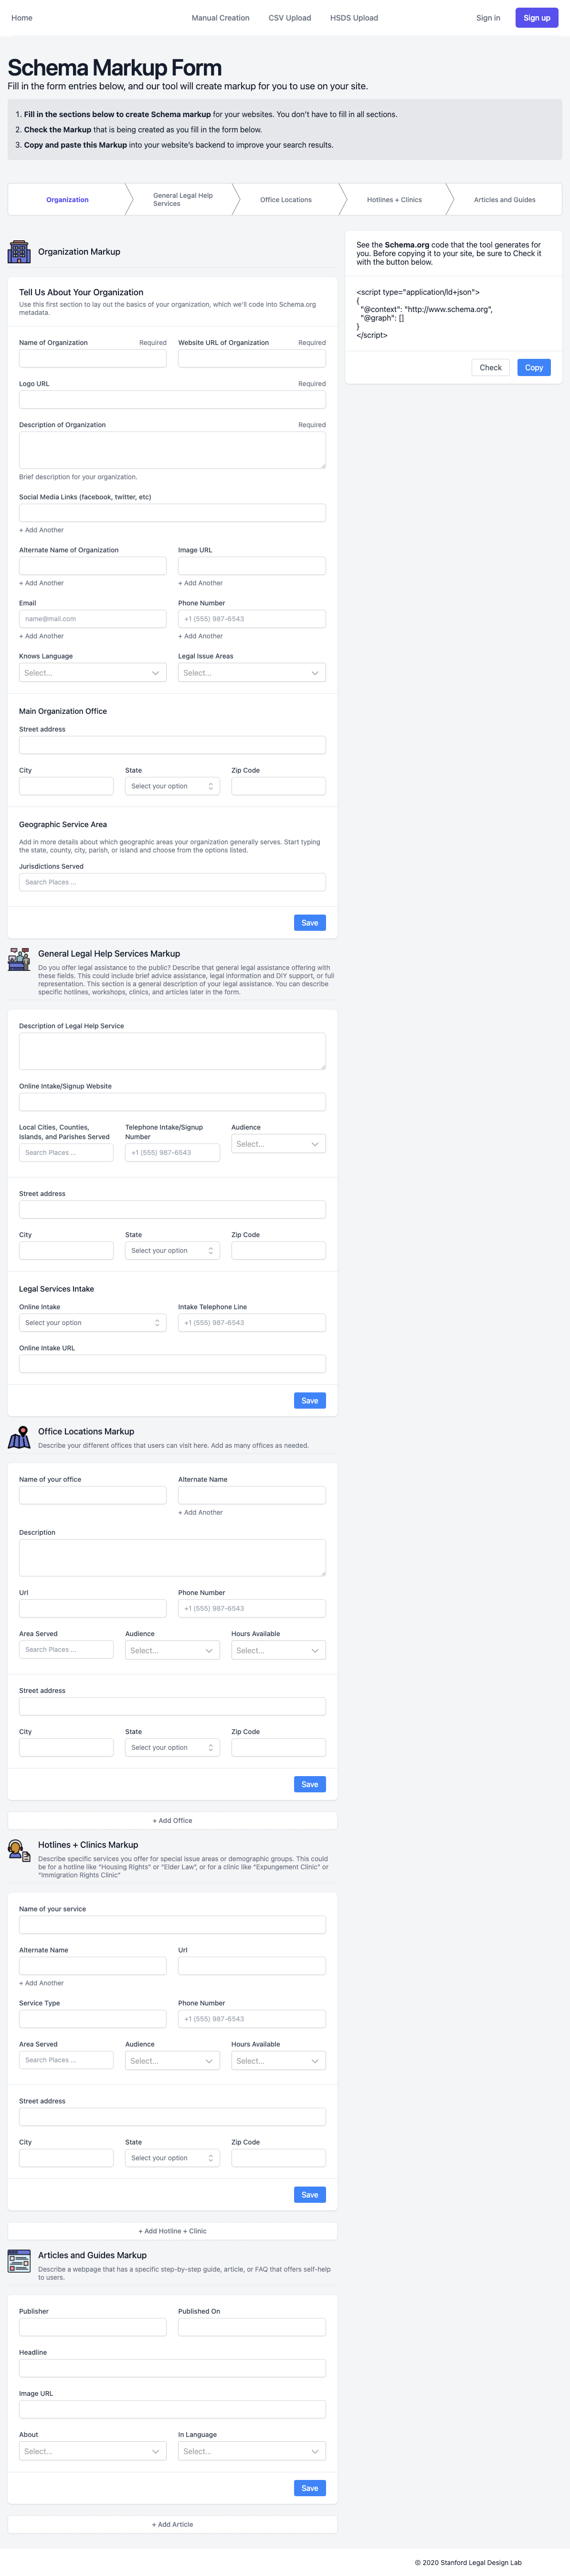The height and width of the screenshot is (2576, 570).
Task: Expand the In Language dropdown
Action: (x=252, y=2452)
